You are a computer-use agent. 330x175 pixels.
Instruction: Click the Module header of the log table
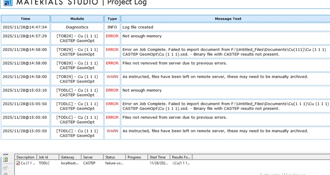pos(77,18)
